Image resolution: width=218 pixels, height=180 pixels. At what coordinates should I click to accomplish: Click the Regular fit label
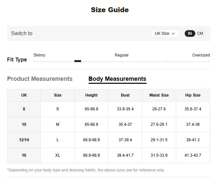pyautogui.click(x=122, y=55)
